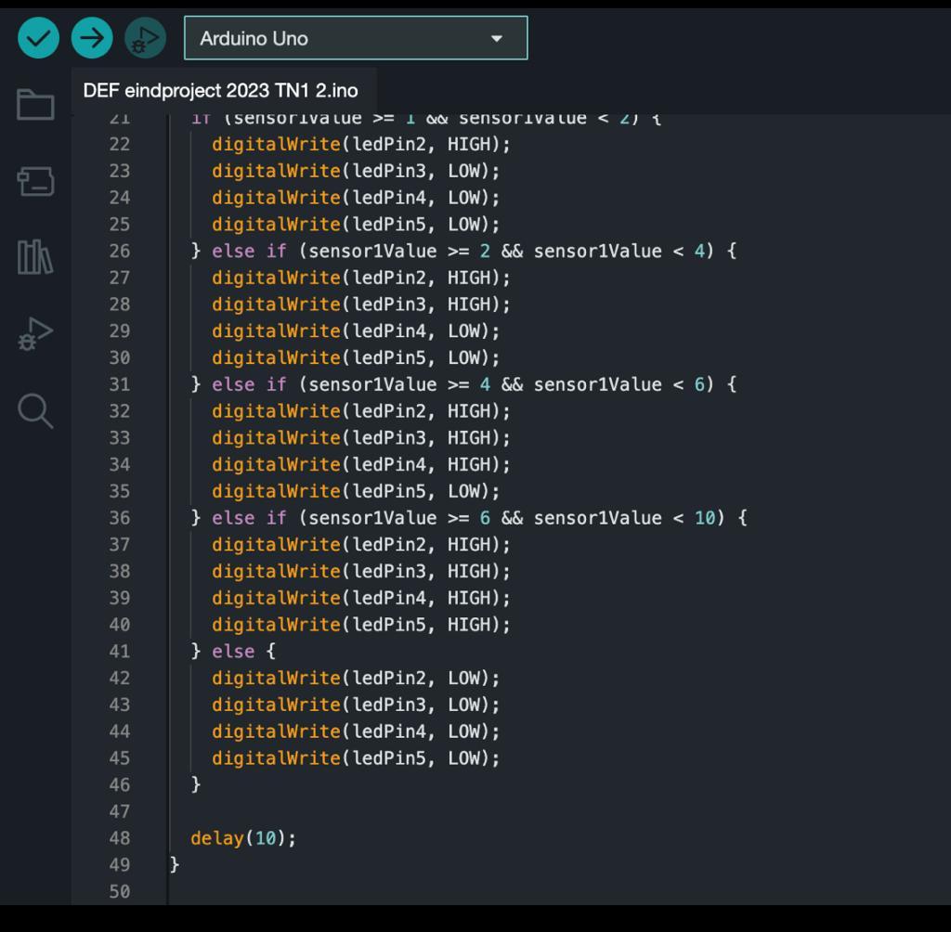
Task: Click the board selector's dropdown arrow
Action: point(497,38)
